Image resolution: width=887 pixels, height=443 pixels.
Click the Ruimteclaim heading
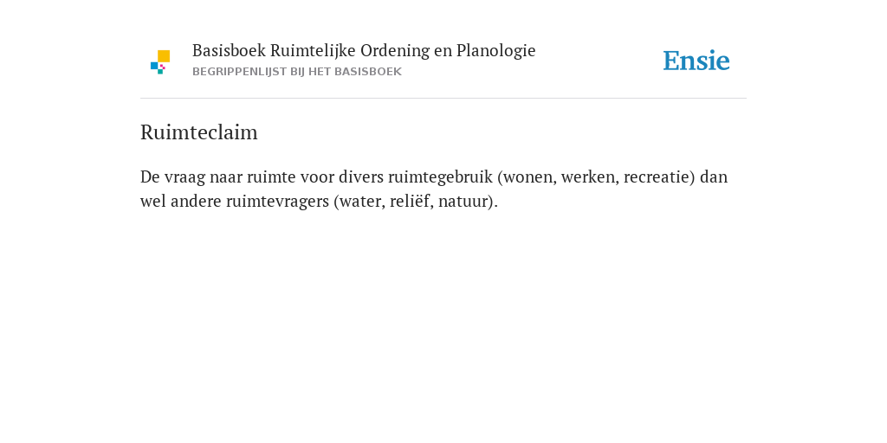(199, 132)
